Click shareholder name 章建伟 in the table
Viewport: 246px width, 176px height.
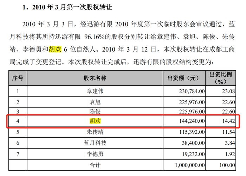point(95,91)
